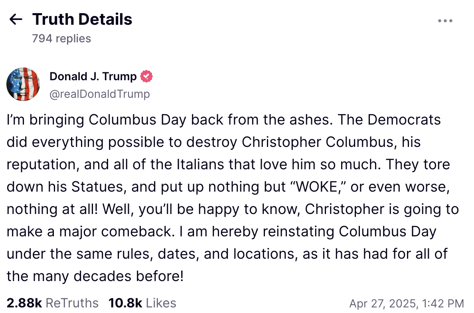474x313 pixels.
Task: Click the red verified badge
Action: [x=146, y=76]
